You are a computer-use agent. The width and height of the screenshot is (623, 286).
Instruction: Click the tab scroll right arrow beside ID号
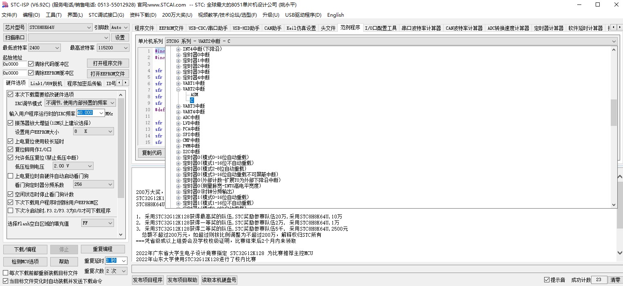click(125, 83)
